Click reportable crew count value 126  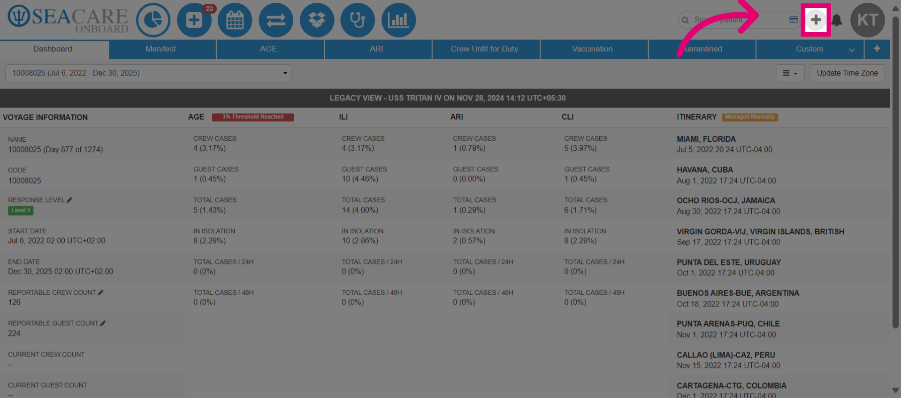coord(14,302)
